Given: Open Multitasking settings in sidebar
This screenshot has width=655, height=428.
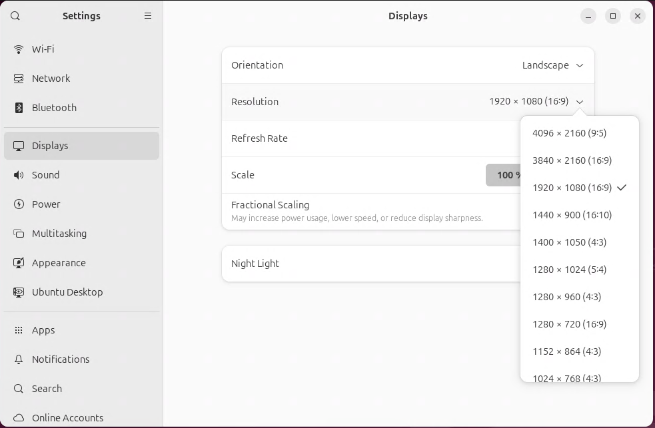Looking at the screenshot, I should [59, 234].
